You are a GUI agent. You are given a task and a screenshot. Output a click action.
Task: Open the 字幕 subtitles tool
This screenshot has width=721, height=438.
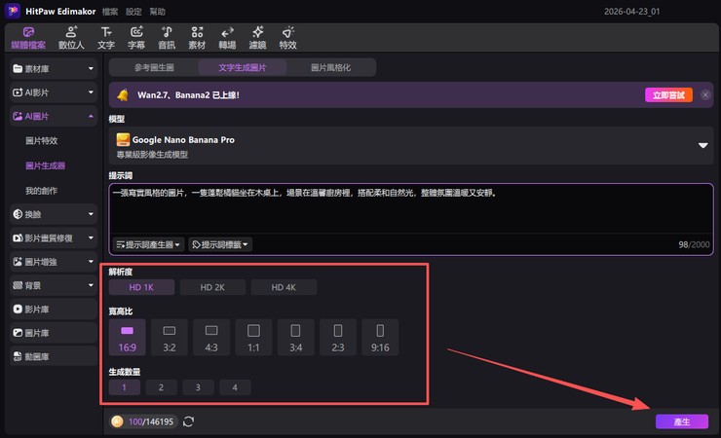point(136,38)
